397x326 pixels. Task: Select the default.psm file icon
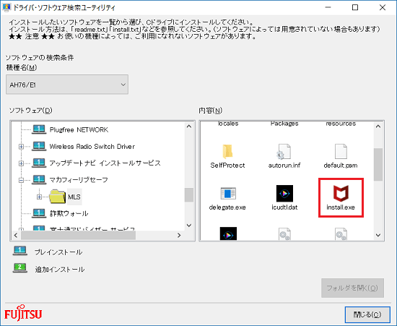[341, 151]
